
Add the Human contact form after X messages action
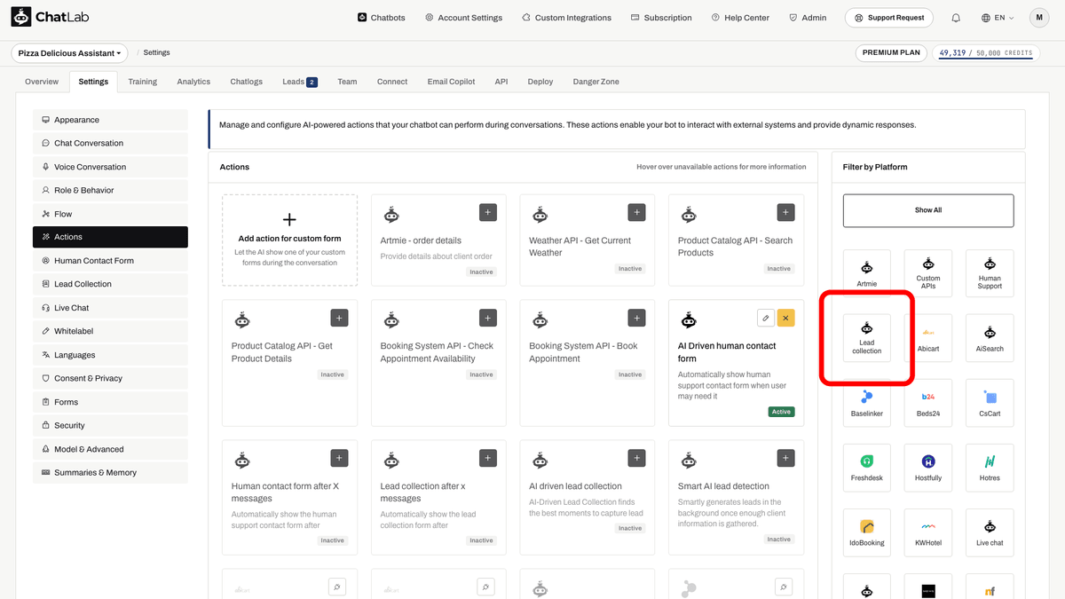point(339,458)
